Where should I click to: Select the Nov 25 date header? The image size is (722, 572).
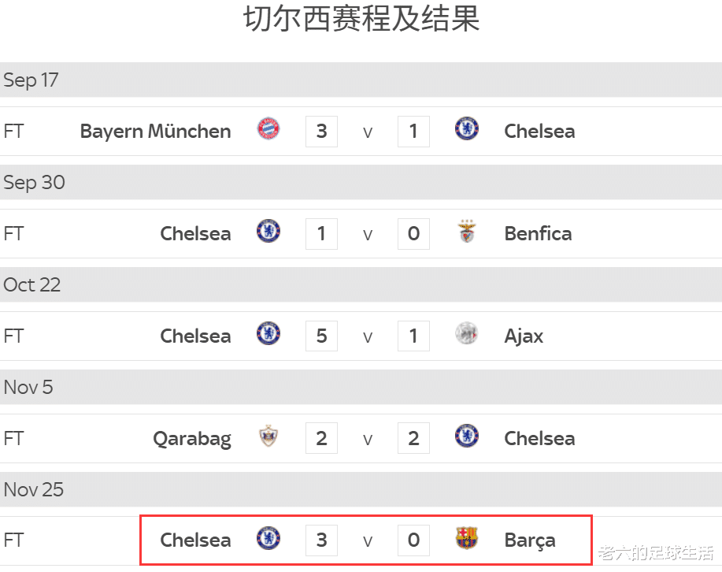[33, 489]
